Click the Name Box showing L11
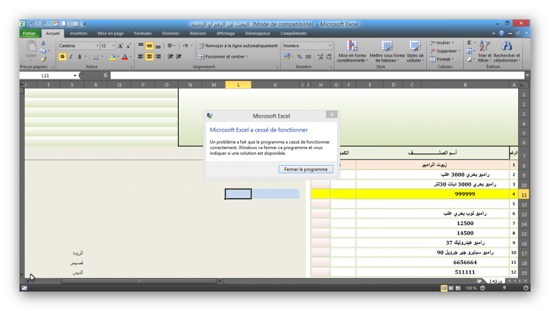The height and width of the screenshot is (311, 550). 46,75
